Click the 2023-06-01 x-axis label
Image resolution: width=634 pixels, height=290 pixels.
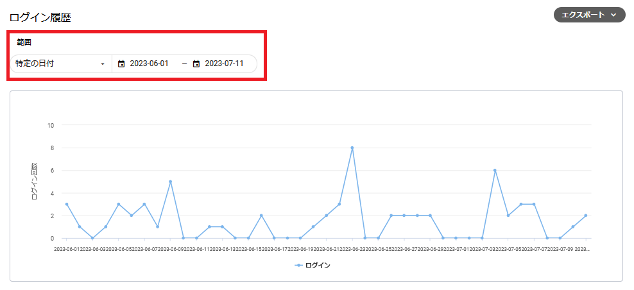pyautogui.click(x=67, y=248)
